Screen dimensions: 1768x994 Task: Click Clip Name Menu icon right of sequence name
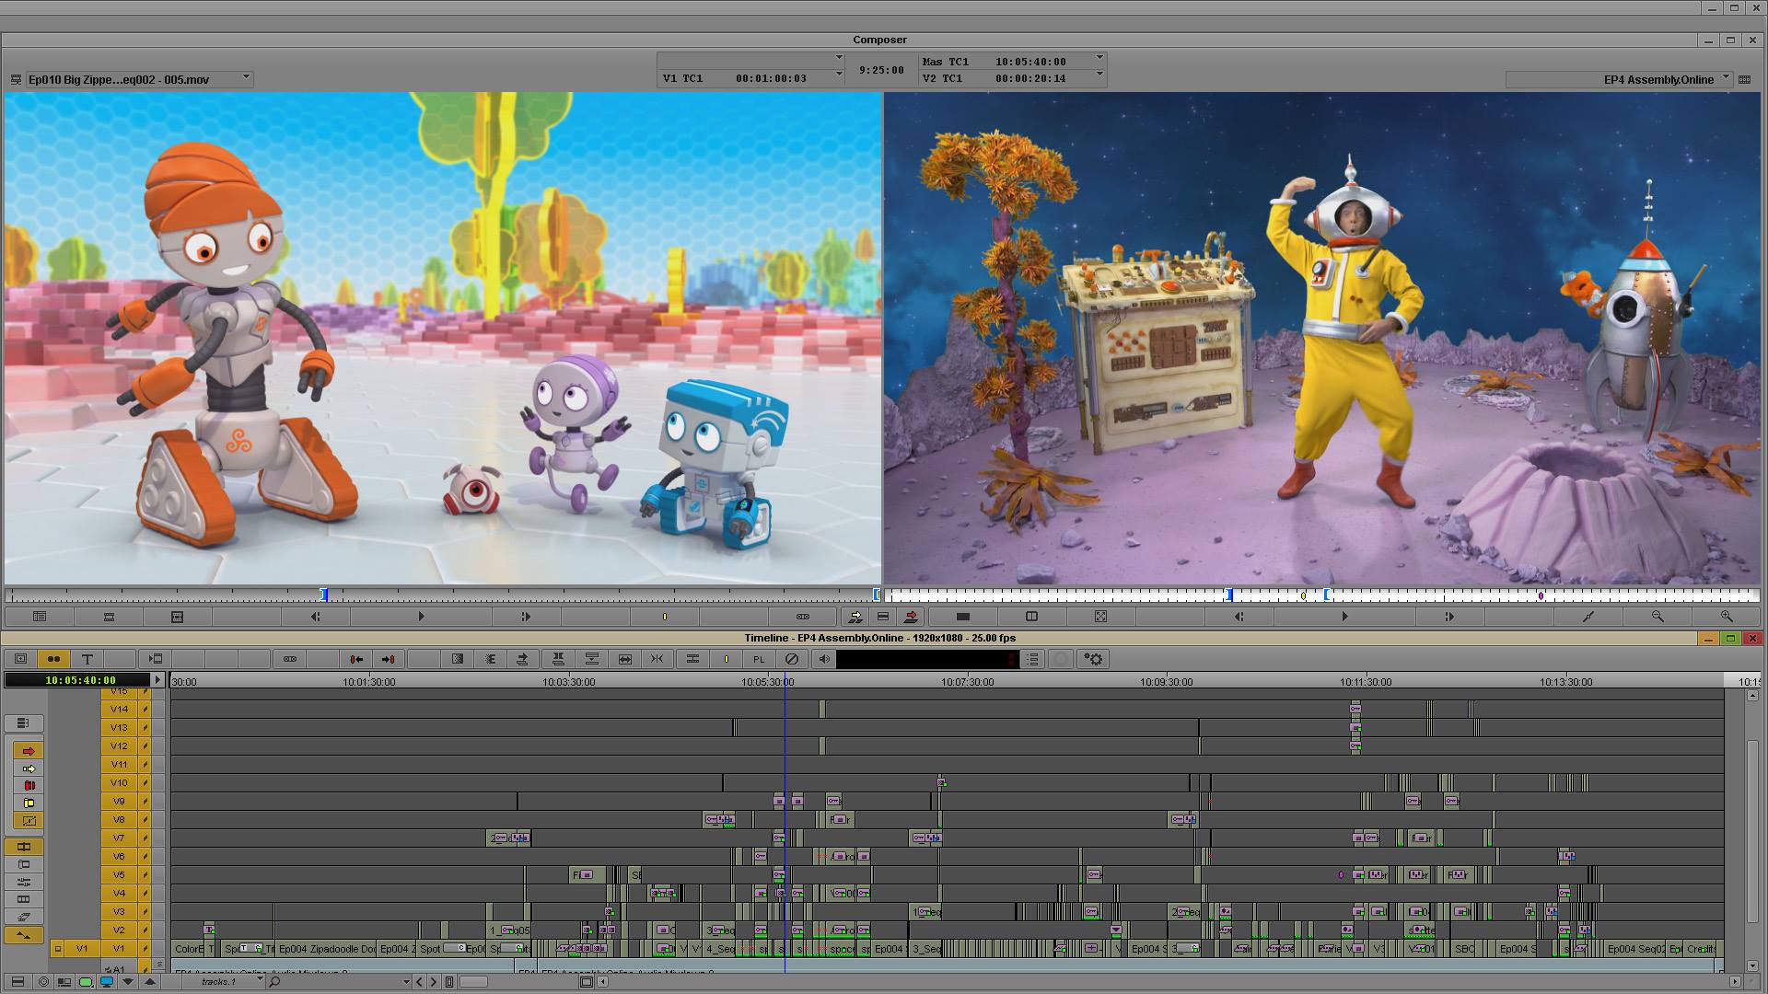[1744, 79]
